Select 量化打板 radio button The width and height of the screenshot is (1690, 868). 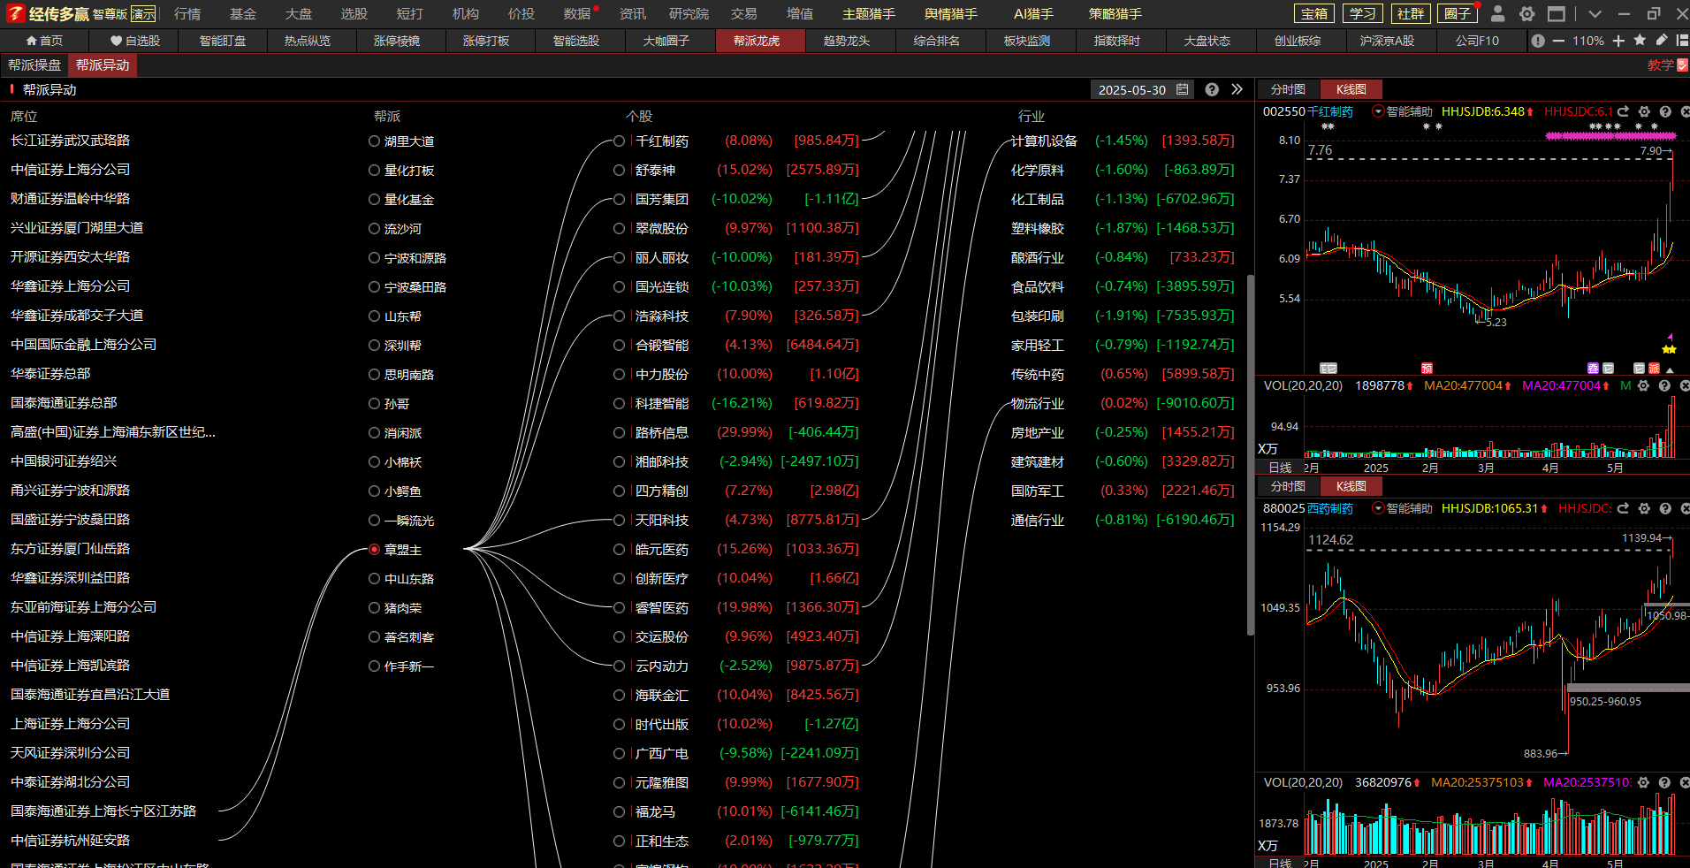click(x=374, y=171)
